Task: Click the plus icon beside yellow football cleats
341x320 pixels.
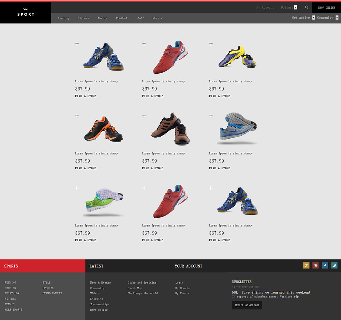Action: click(211, 44)
